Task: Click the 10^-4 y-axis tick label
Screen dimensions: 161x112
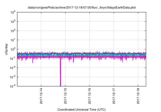Action: pyautogui.click(x=13, y=86)
